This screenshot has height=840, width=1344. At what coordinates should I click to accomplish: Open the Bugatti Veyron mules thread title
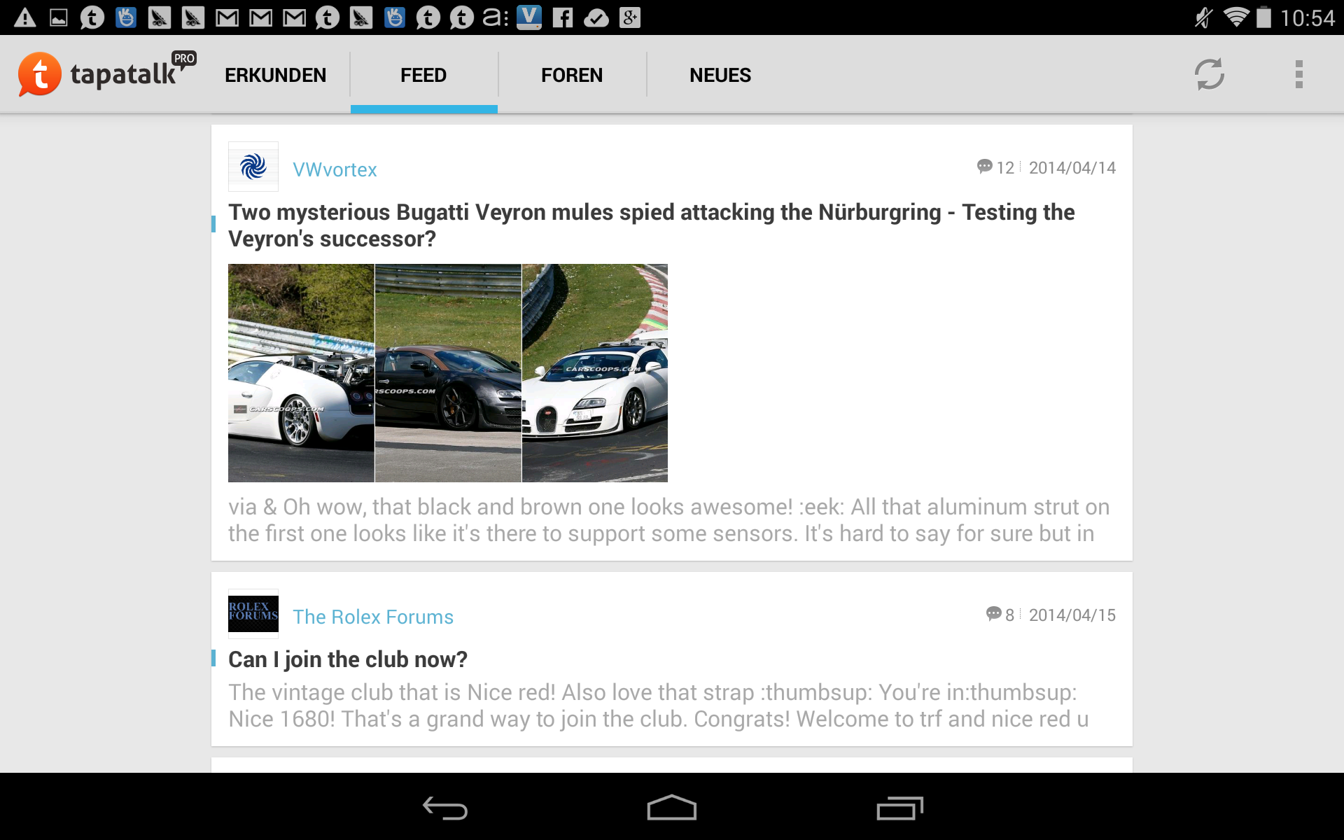click(x=651, y=225)
